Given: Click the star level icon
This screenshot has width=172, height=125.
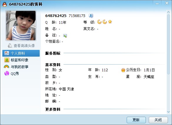Looking at the screenshot, I should click(x=110, y=22).
